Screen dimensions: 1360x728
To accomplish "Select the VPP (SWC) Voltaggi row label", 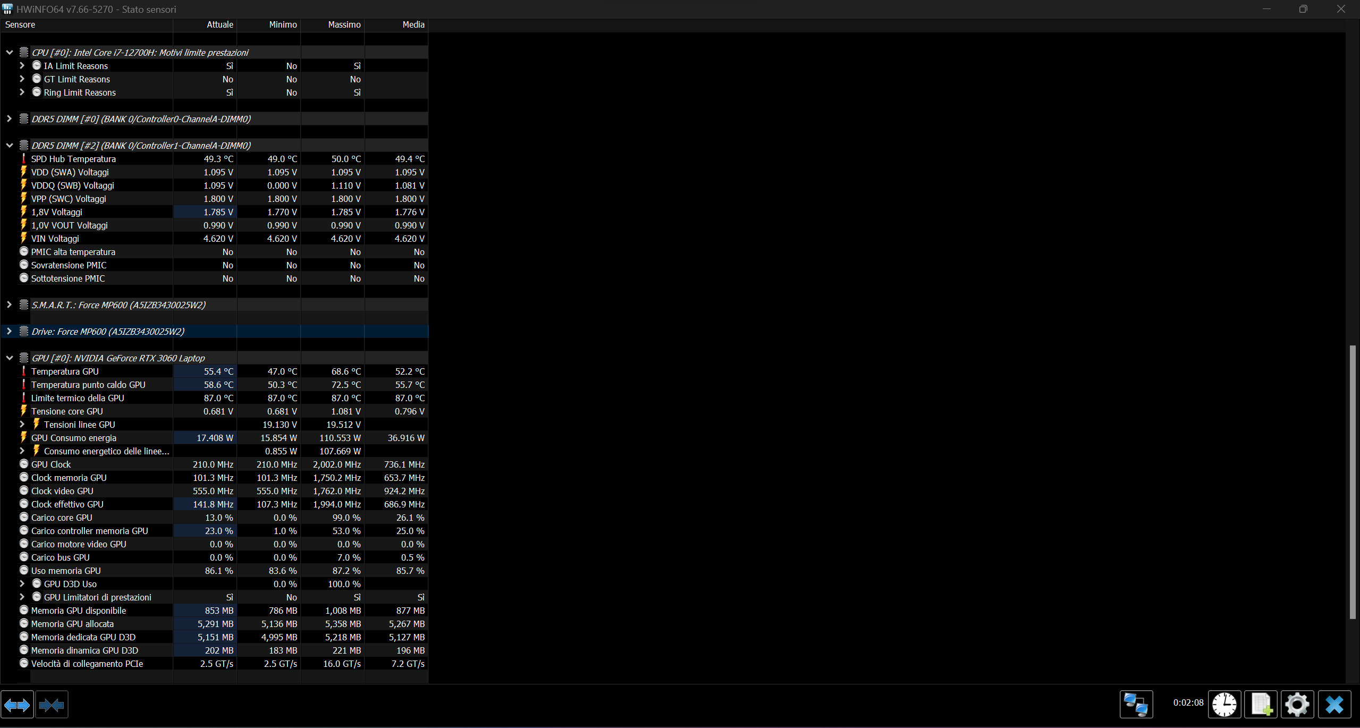I will pyautogui.click(x=69, y=198).
